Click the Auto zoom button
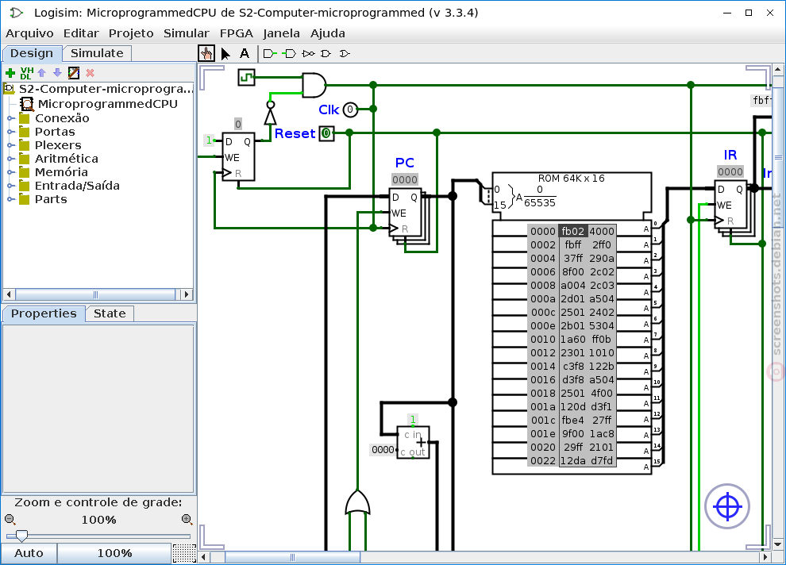Image resolution: width=786 pixels, height=565 pixels. pyautogui.click(x=29, y=553)
